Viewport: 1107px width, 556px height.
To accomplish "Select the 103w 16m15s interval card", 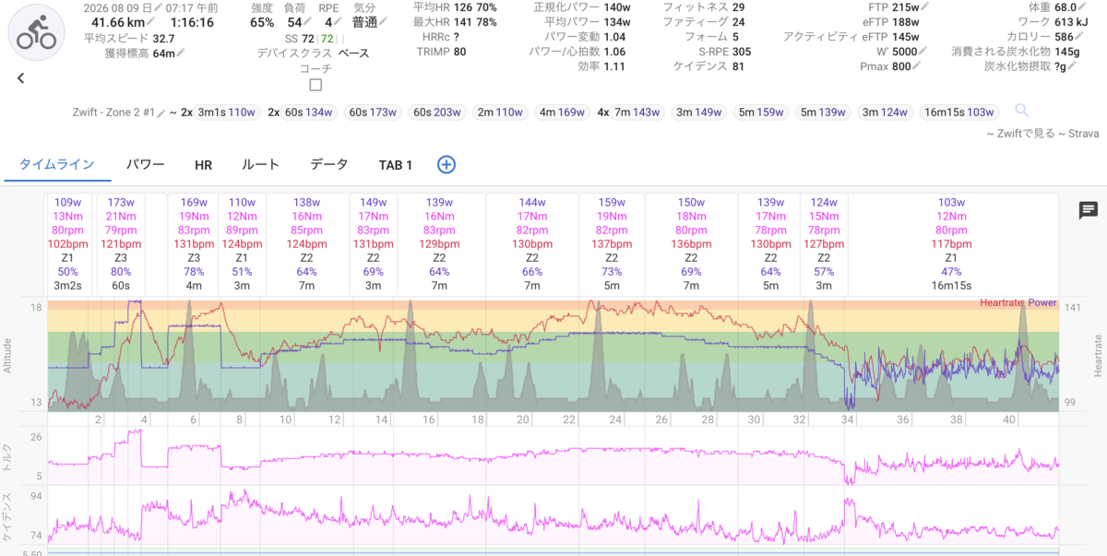I will pos(951,244).
